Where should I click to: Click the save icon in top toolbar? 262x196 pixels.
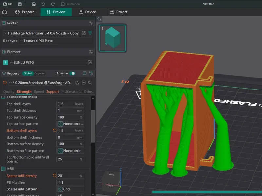coord(34,4)
